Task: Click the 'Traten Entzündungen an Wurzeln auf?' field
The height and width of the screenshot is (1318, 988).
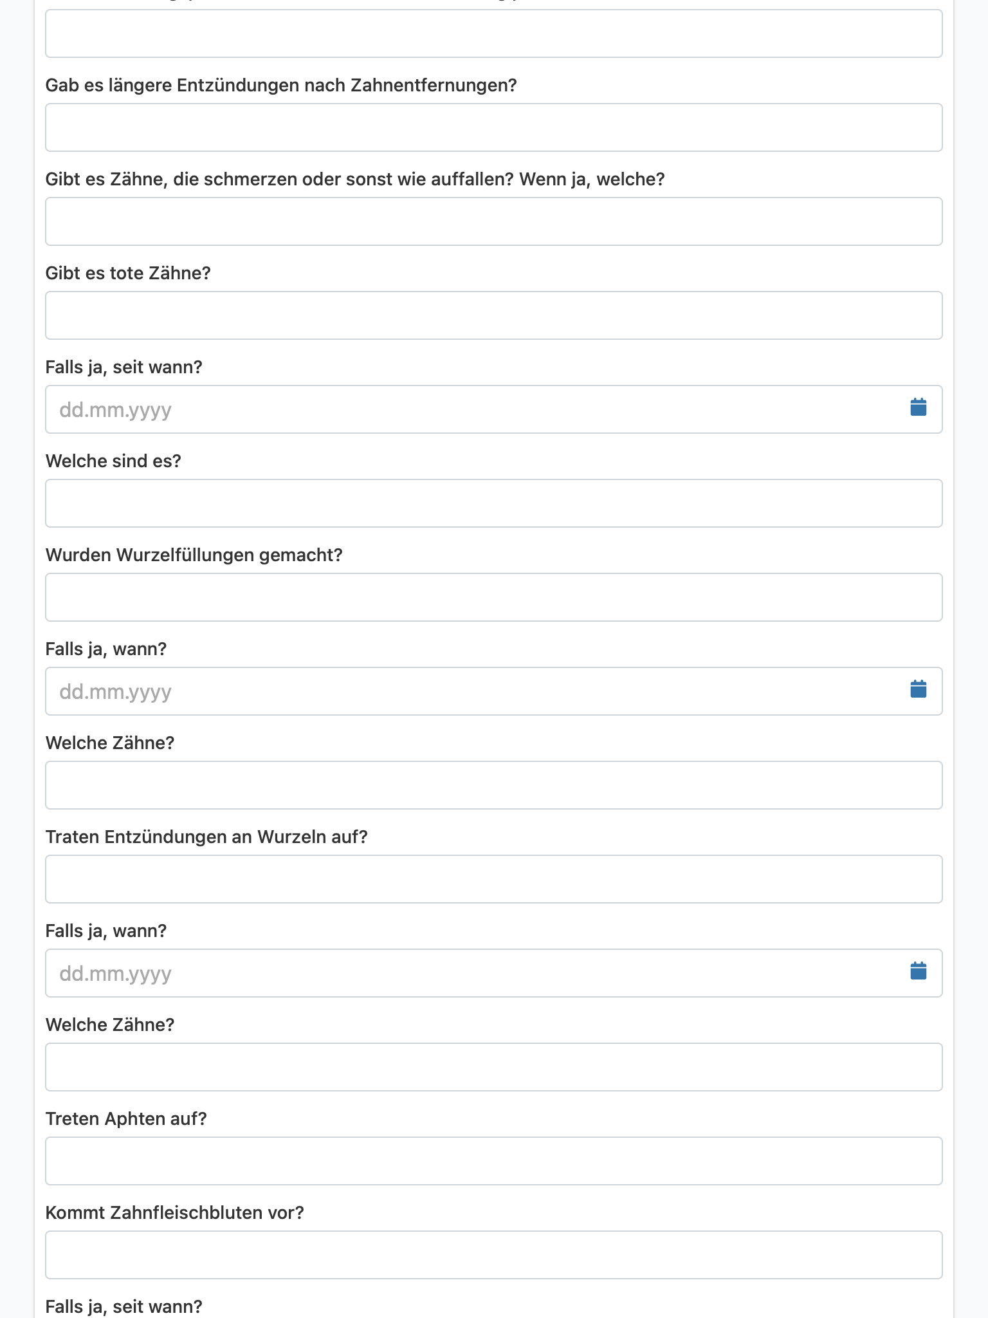Action: point(494,879)
